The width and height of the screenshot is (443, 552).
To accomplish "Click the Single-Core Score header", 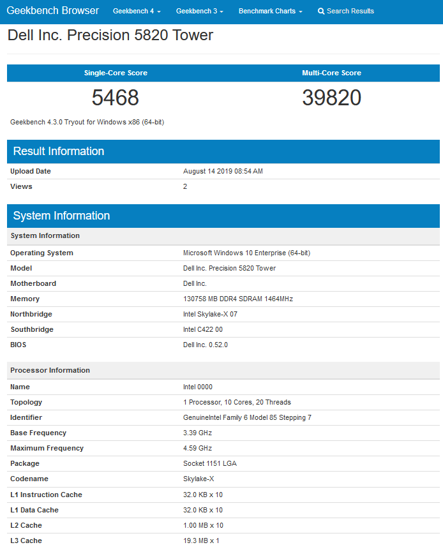I will click(116, 73).
